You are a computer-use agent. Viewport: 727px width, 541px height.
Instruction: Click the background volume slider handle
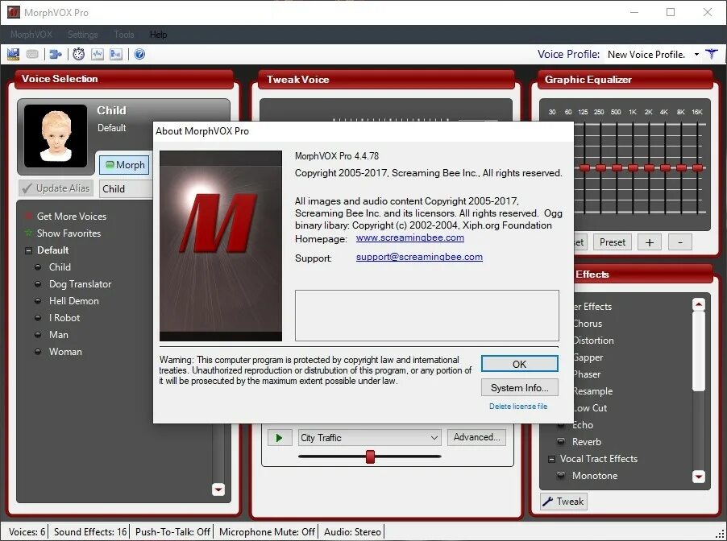pos(370,456)
